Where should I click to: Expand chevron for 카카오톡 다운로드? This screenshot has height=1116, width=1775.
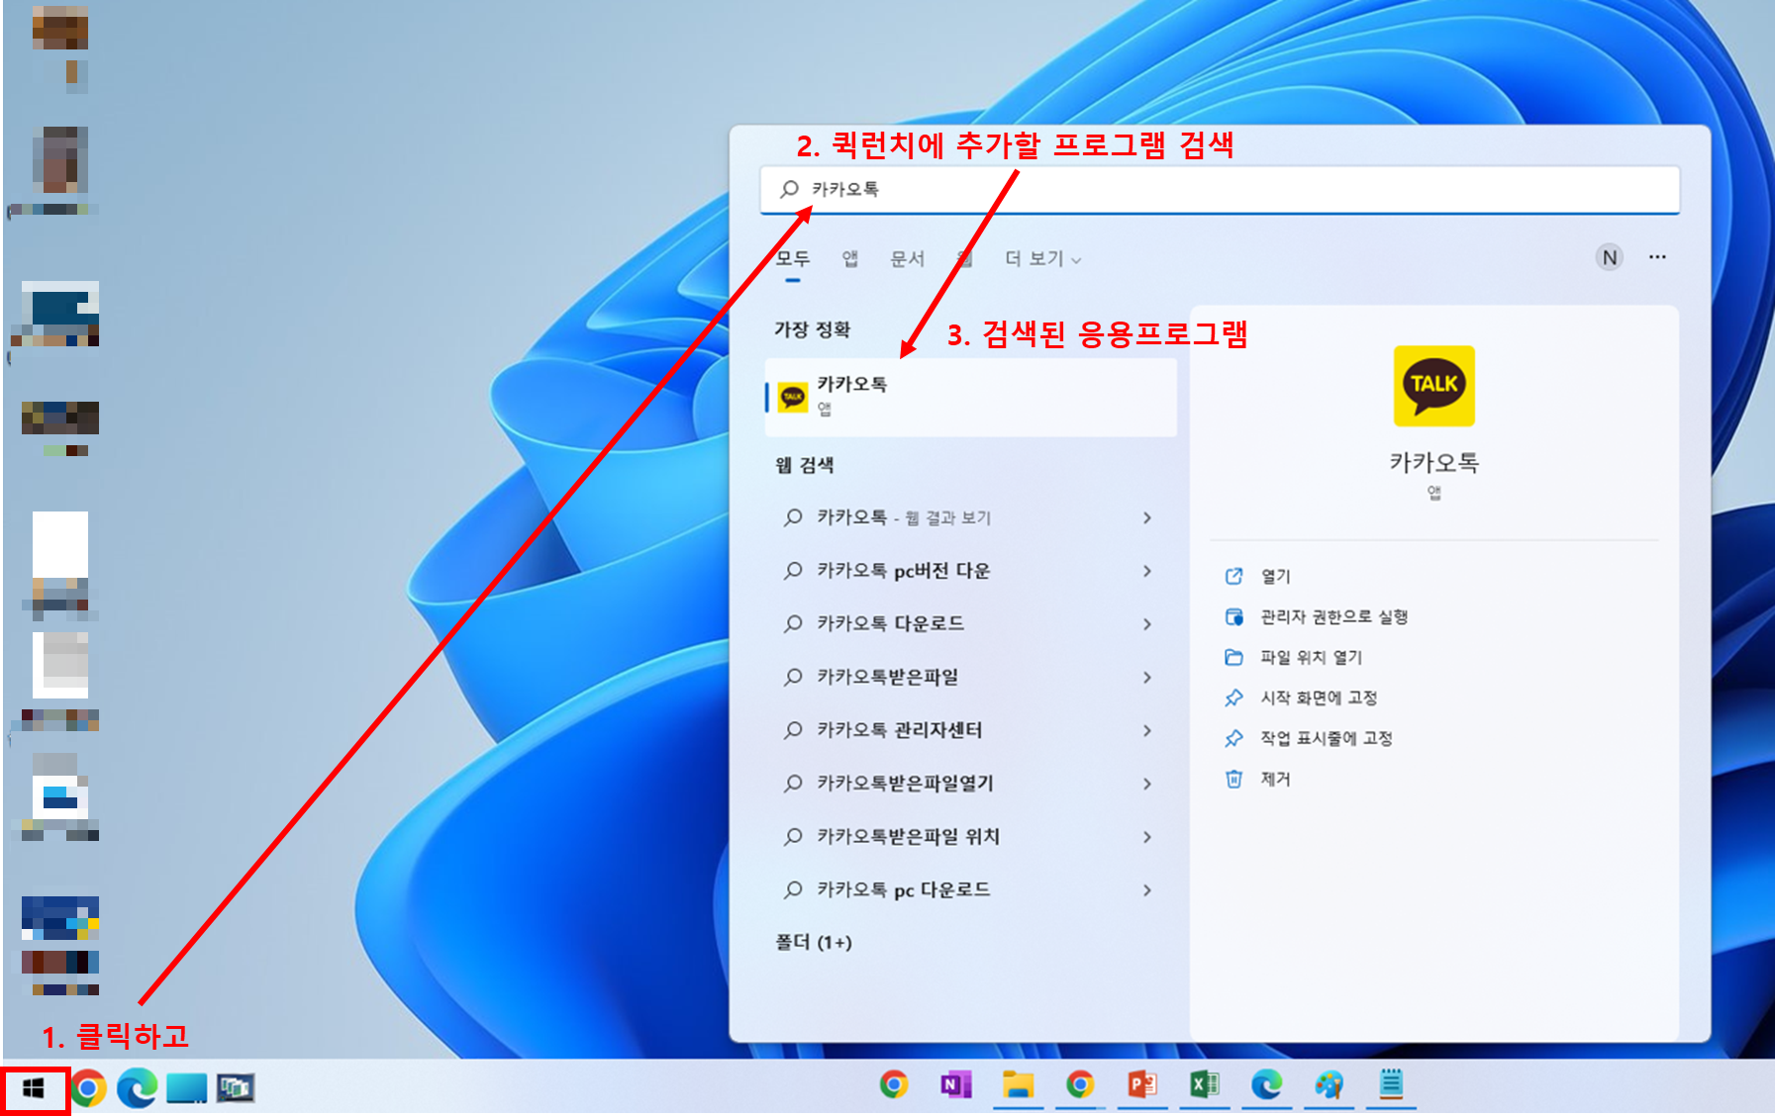tap(1147, 624)
